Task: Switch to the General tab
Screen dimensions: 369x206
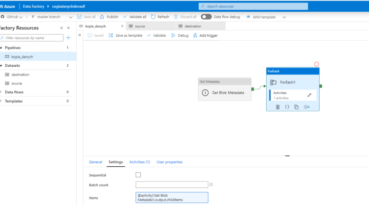Action: [95, 162]
